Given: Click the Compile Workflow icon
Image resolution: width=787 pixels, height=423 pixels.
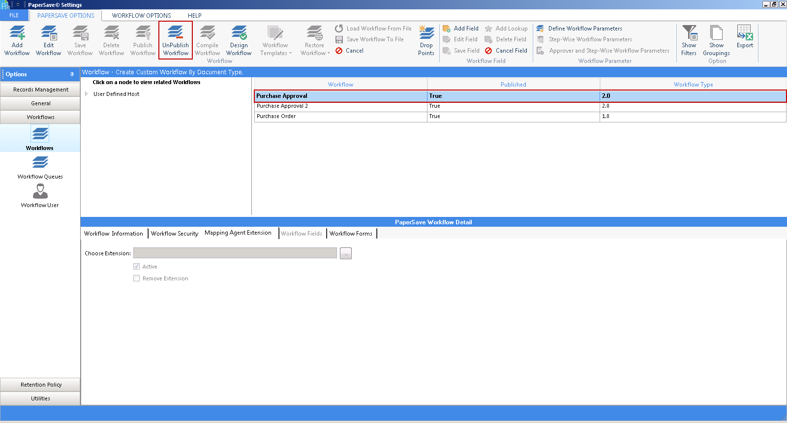Looking at the screenshot, I should click(208, 40).
